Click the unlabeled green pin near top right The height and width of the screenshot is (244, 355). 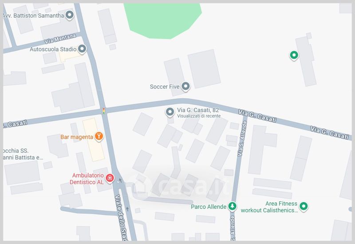294,55
